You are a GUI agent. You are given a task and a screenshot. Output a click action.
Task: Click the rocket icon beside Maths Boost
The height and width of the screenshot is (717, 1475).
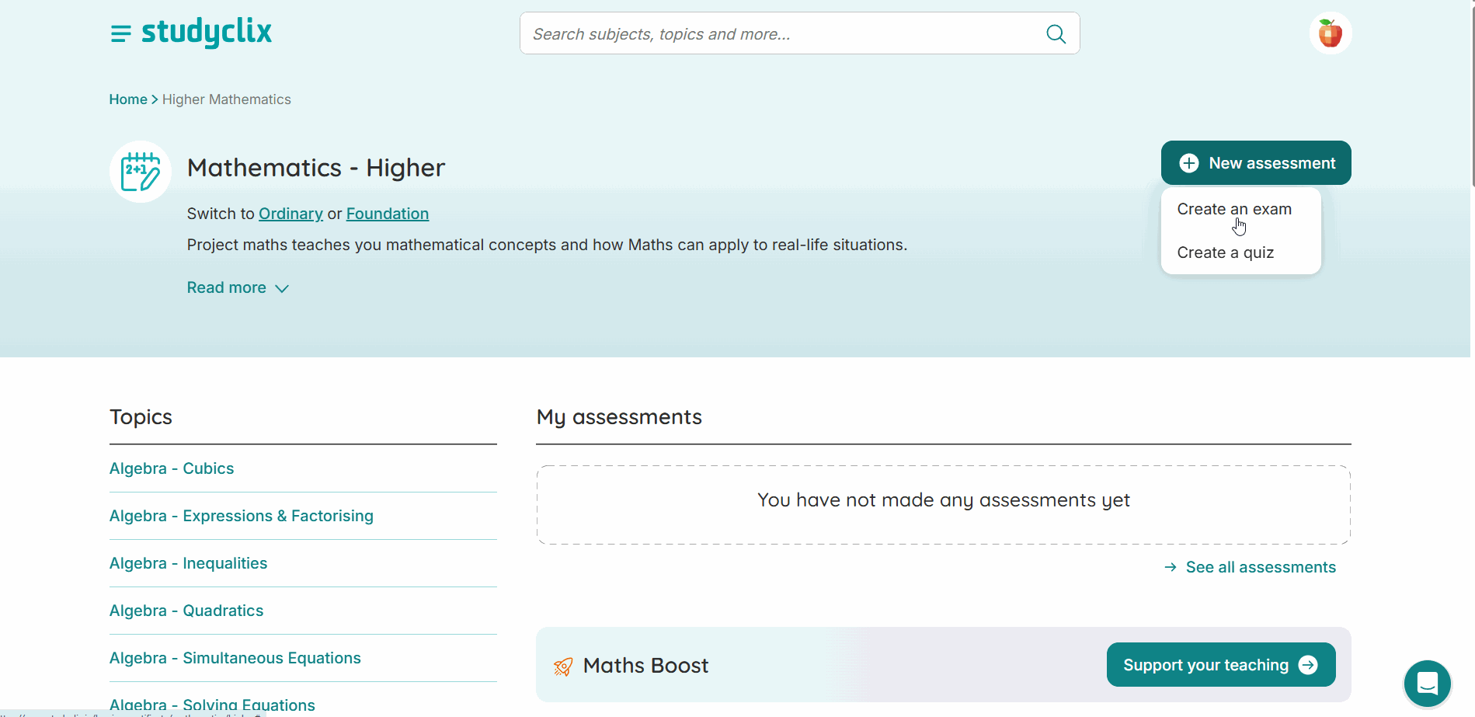click(562, 666)
